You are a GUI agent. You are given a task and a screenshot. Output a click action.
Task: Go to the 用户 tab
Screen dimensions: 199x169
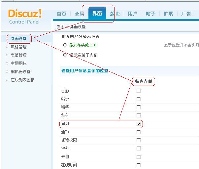(x=132, y=14)
